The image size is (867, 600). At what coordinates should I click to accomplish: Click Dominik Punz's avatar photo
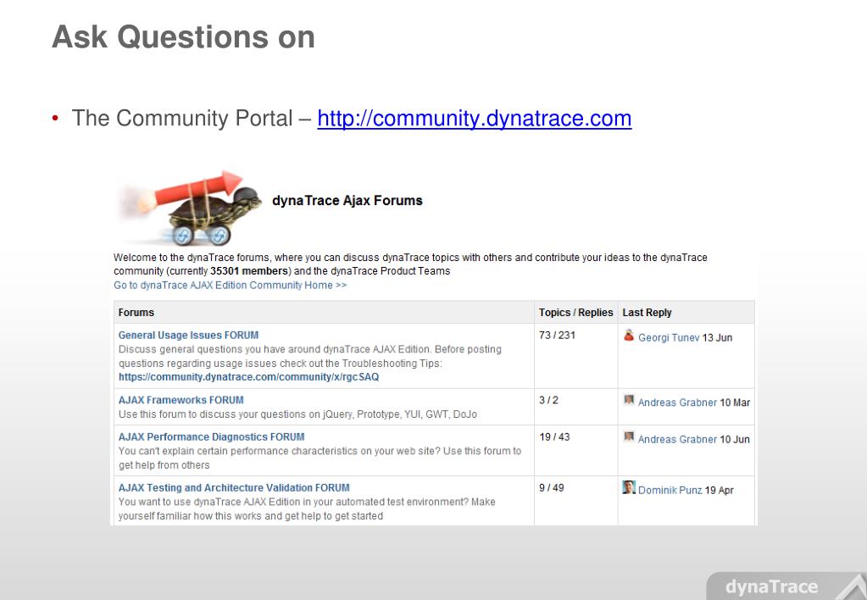coord(629,487)
